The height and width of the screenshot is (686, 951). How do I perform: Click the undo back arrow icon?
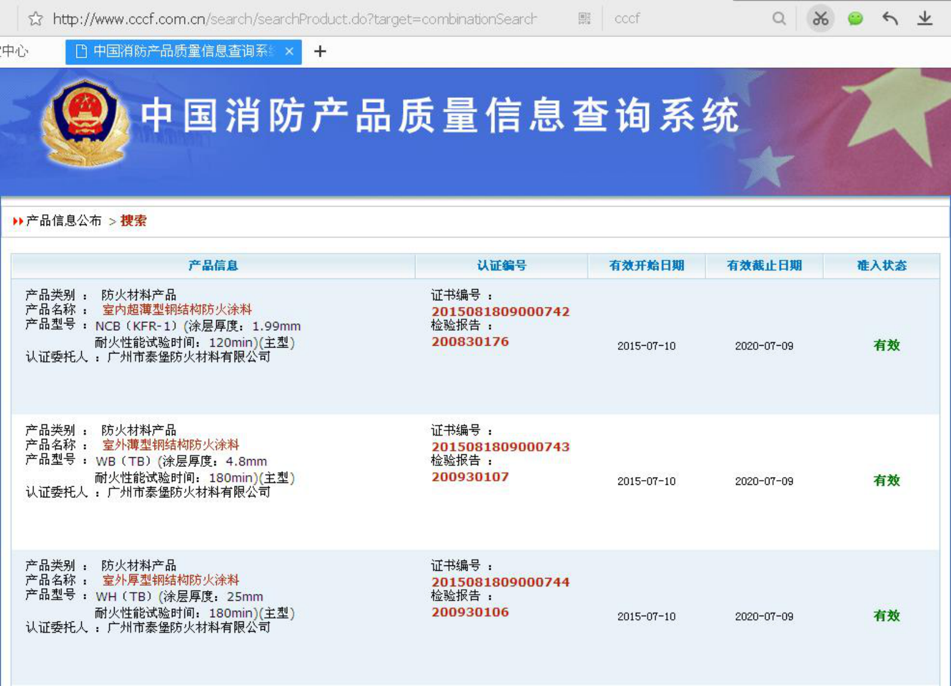click(x=890, y=19)
